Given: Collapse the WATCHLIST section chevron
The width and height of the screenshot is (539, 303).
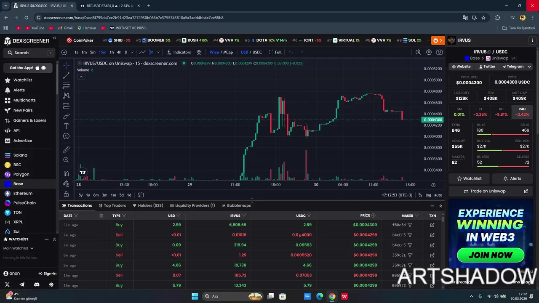Looking at the screenshot, I should tap(54, 239).
